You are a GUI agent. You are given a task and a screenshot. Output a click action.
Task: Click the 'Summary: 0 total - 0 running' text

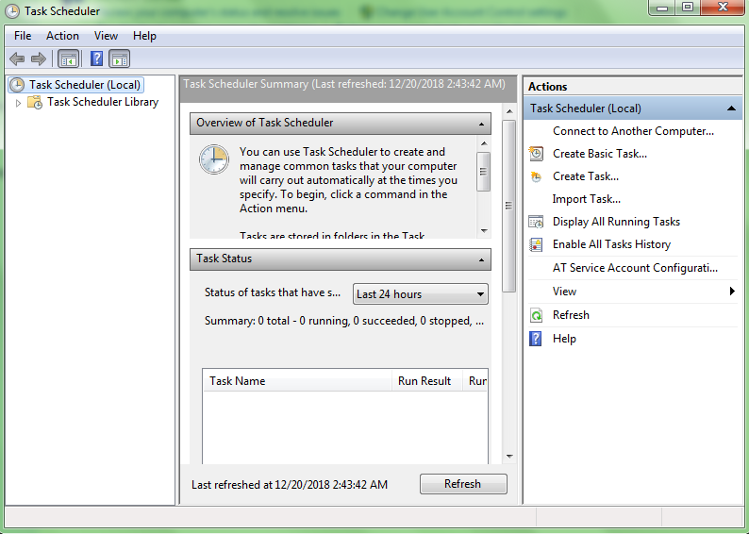[x=344, y=321]
